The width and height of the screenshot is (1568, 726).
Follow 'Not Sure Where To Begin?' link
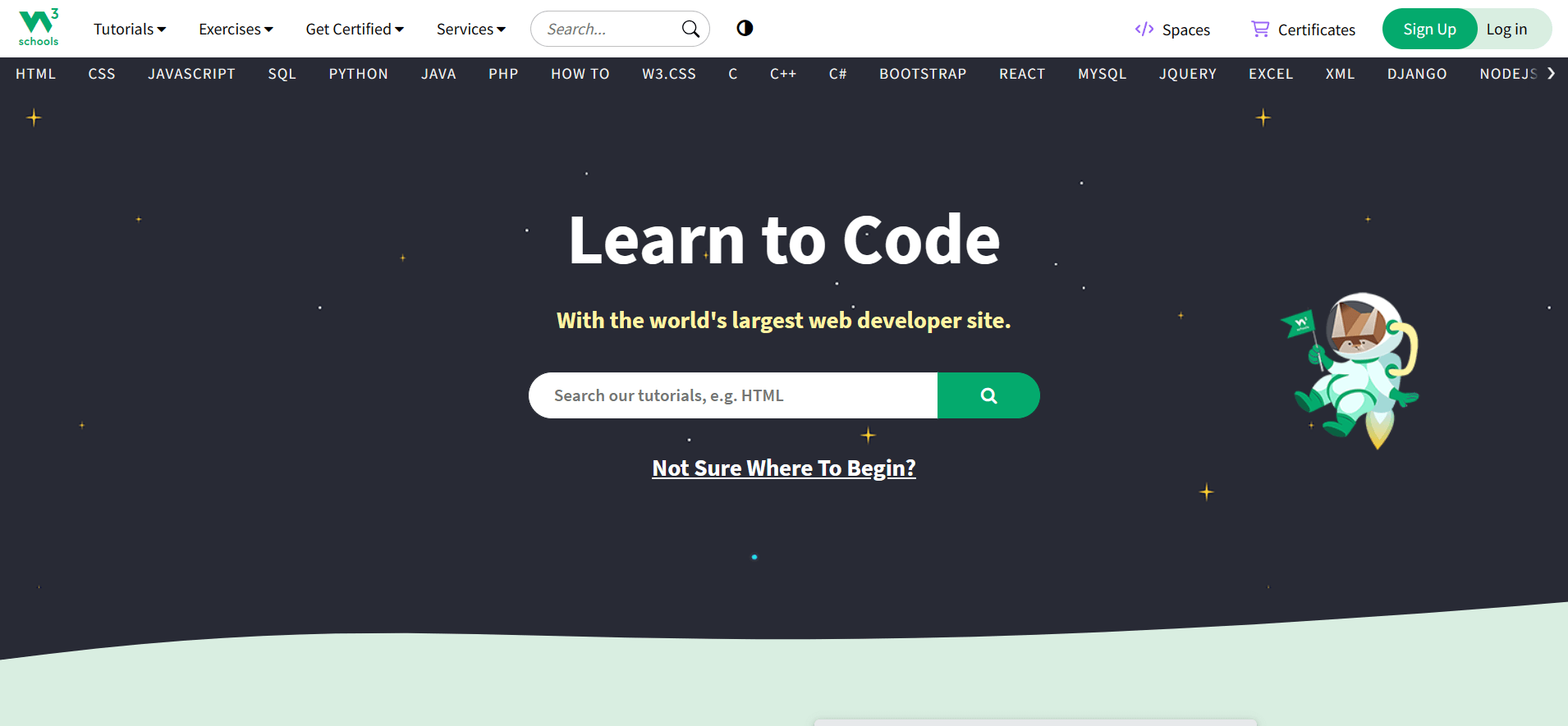[784, 468]
